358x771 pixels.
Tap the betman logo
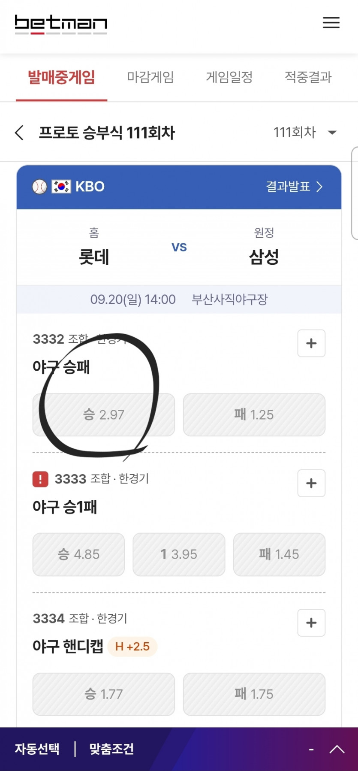(61, 24)
